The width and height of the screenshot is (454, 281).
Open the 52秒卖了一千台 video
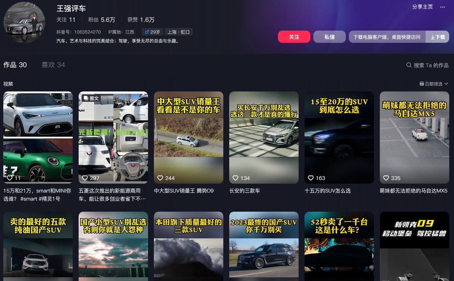339,246
